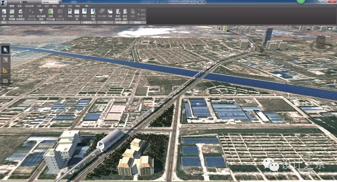Switch to the 视图 ribbon tab

[19, 6]
